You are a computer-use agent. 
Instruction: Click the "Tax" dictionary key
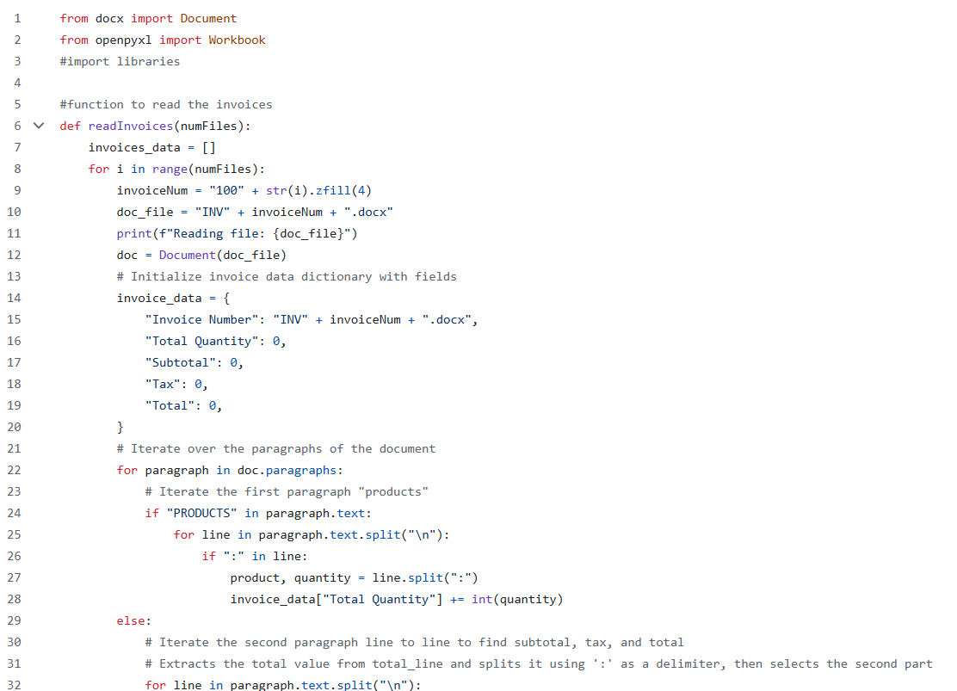[x=163, y=384]
